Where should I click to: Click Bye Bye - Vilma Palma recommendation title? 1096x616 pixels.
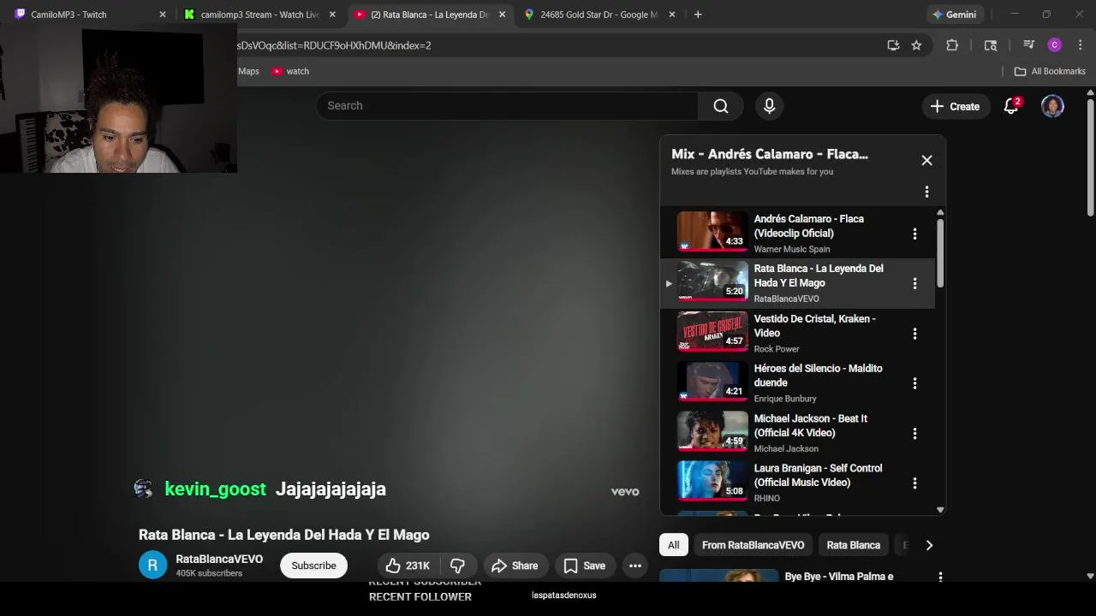point(839,577)
